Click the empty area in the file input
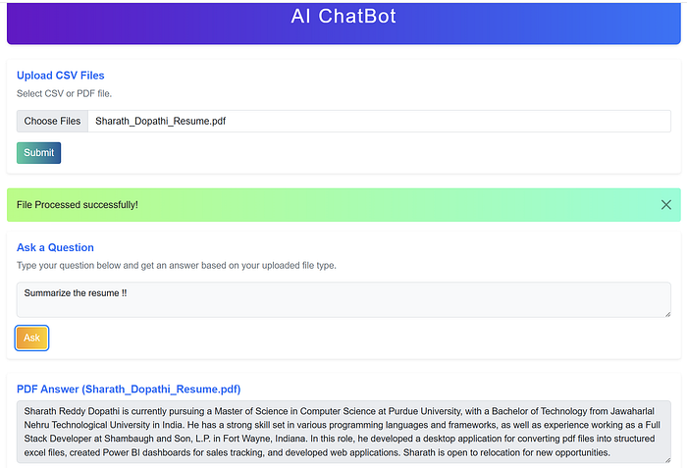Image resolution: width=687 pixels, height=468 pixels. click(x=447, y=121)
